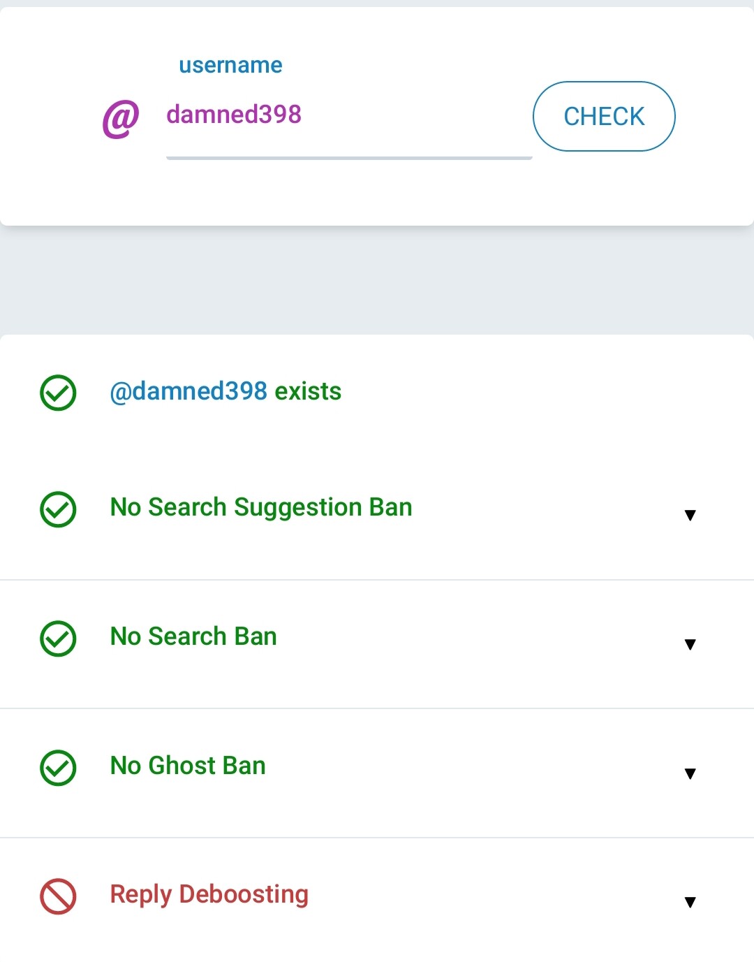Open the No Search Ban row text
The image size is (754, 962).
pos(193,636)
